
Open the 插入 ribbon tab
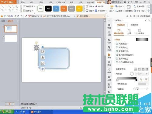(32, 2)
